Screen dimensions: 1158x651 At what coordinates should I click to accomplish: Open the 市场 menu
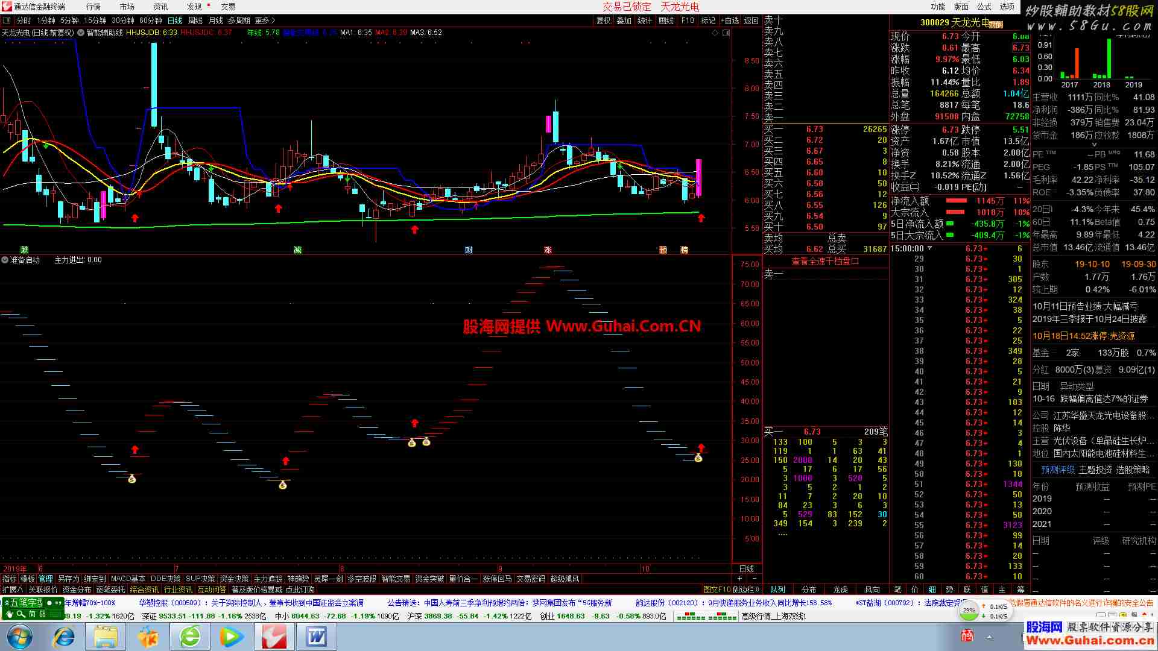pyautogui.click(x=127, y=7)
